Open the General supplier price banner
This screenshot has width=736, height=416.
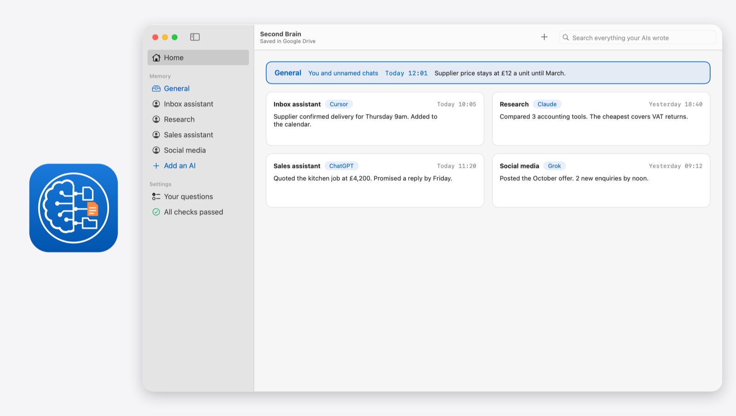pyautogui.click(x=488, y=73)
